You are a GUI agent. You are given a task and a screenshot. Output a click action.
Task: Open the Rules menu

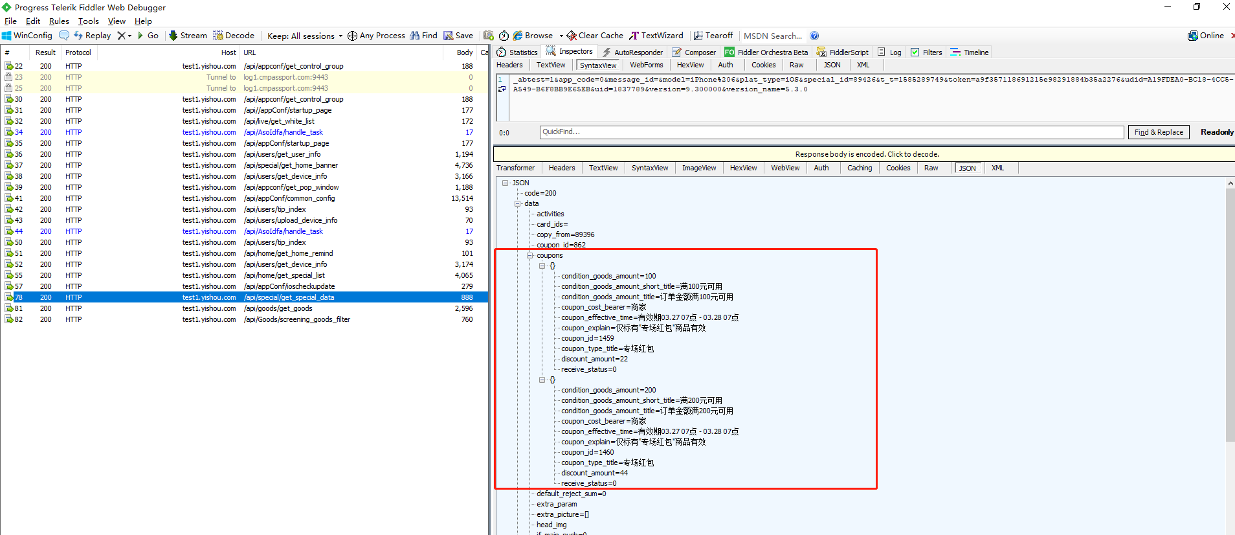pyautogui.click(x=59, y=21)
